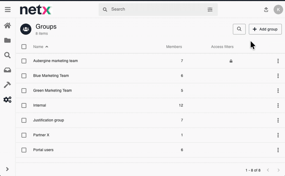Viewport: 285px width, 176px height.
Task: Open the inbox tray icon in sidebar
Action: click(x=7, y=70)
